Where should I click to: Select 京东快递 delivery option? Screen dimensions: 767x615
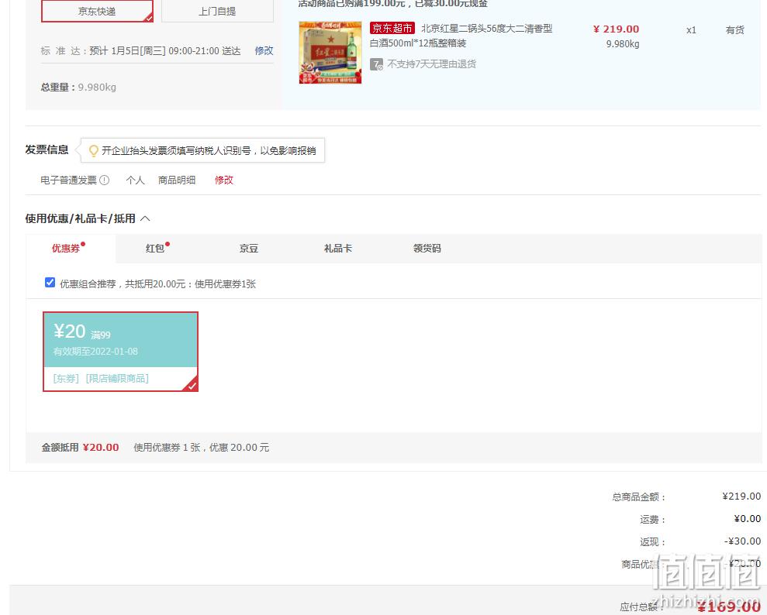pyautogui.click(x=97, y=11)
